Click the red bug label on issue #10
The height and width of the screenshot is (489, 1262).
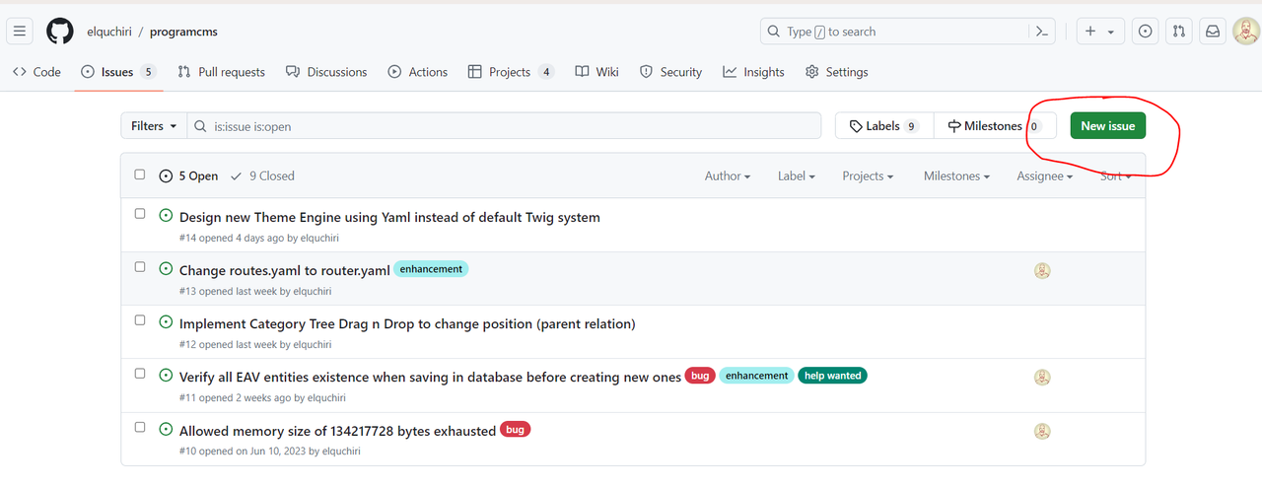click(516, 429)
